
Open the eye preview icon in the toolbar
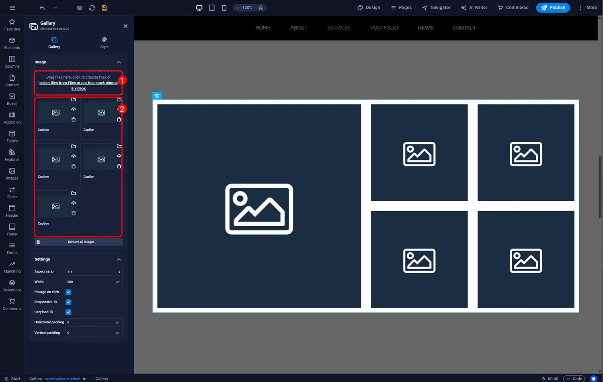point(79,8)
